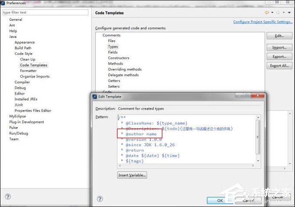The height and width of the screenshot is (207, 295).
Task: Open Formatter preferences
Action: tap(28, 71)
